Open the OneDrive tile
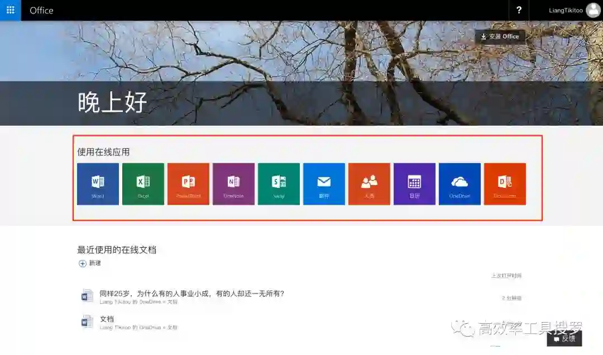 pos(460,184)
